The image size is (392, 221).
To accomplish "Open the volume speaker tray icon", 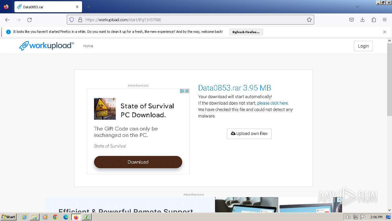I will 348,217.
